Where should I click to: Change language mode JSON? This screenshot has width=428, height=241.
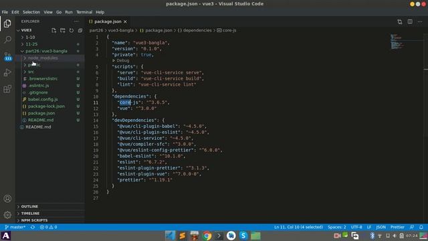tap(381, 227)
